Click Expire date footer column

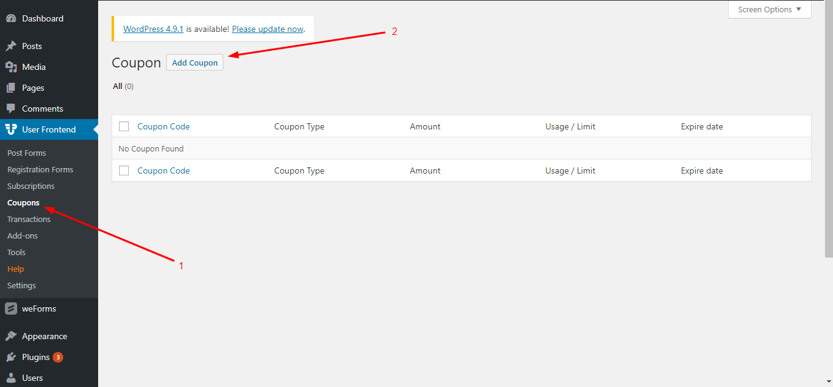(x=702, y=171)
